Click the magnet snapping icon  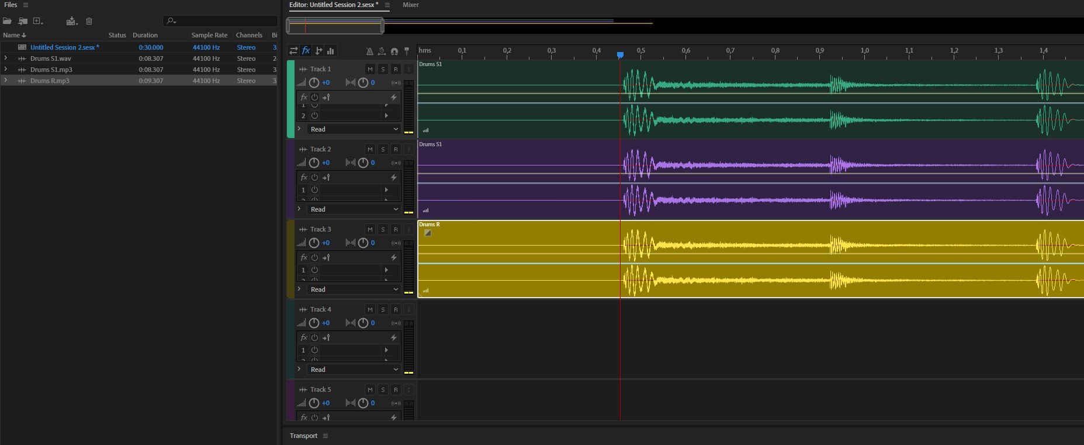(394, 51)
